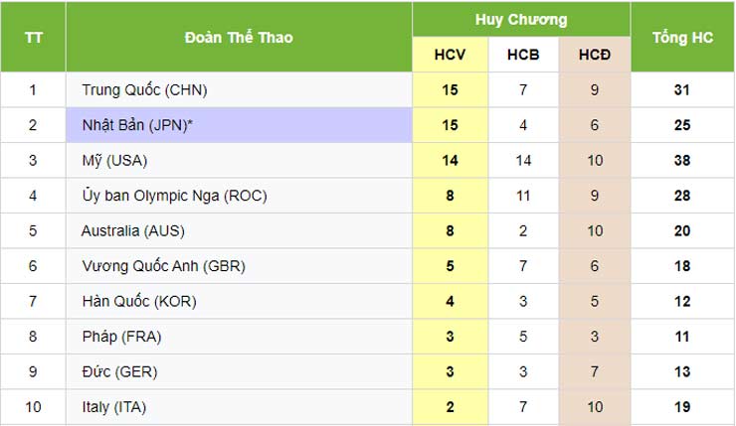736x426 pixels.
Task: Click the TT rank column header
Action: (33, 38)
